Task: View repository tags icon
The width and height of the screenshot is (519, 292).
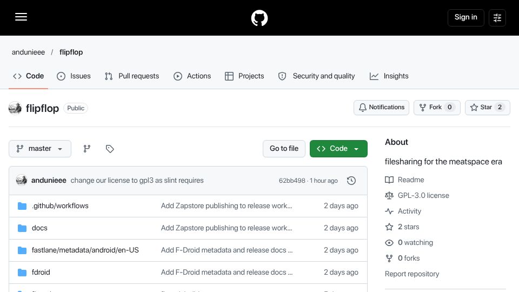Action: pyautogui.click(x=110, y=149)
